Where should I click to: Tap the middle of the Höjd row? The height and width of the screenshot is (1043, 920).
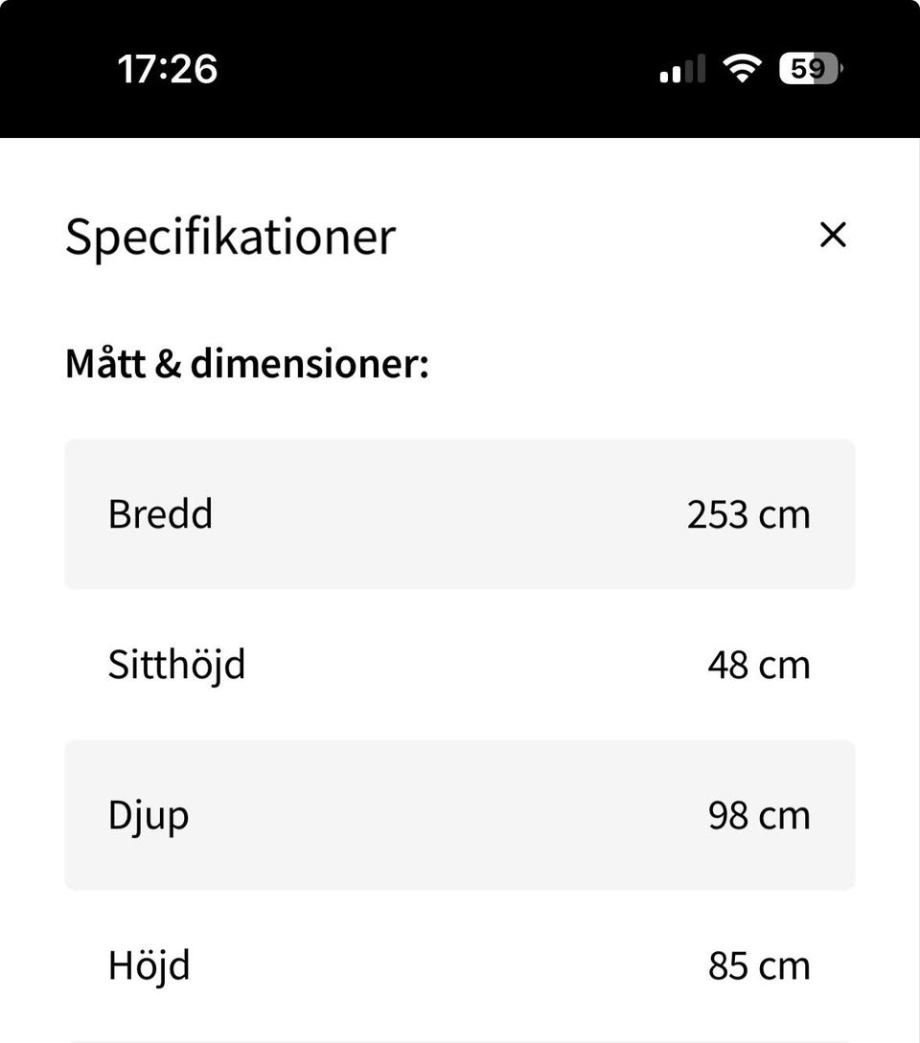(x=460, y=965)
